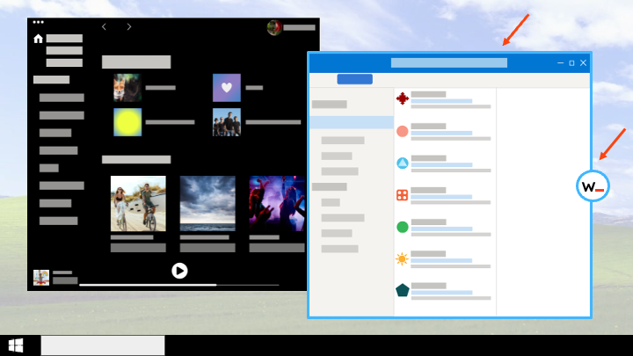The height and width of the screenshot is (356, 633).
Task: Click the taskbar search box
Action: 103,345
